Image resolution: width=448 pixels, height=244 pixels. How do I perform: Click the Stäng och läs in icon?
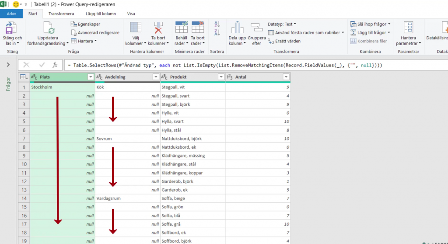[11, 28]
